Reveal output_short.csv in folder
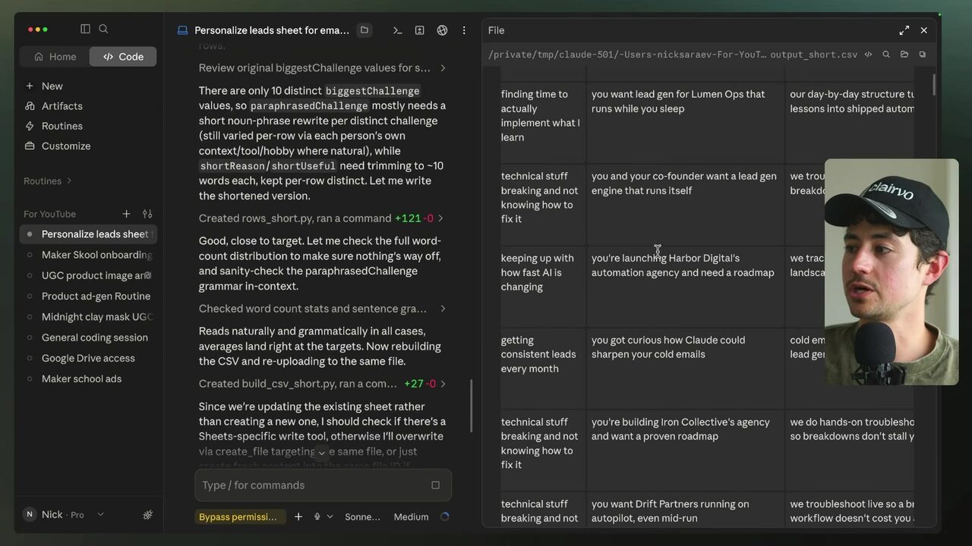Image resolution: width=972 pixels, height=546 pixels. pos(904,55)
